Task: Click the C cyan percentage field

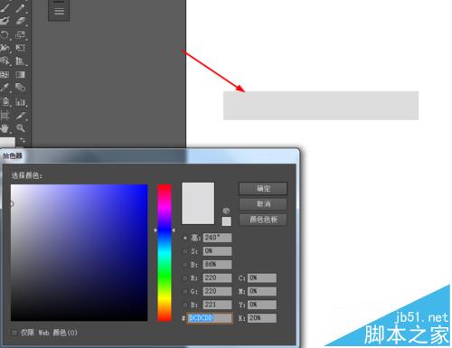Action: 262,277
